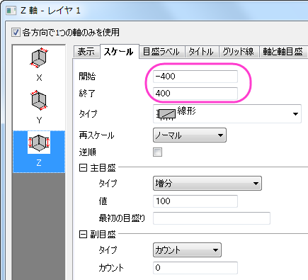The image size is (308, 280).
Task: Open the 目盛ラベル tab
Action: coord(161,52)
